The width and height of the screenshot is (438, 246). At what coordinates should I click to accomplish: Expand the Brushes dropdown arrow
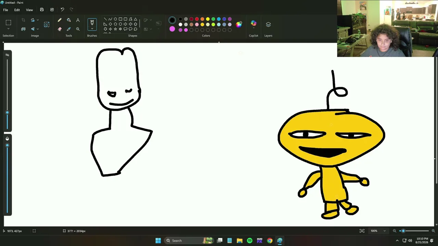92,29
